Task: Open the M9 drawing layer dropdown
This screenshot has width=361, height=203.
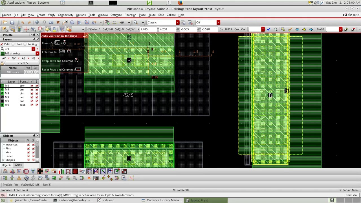Action: tap(37, 54)
